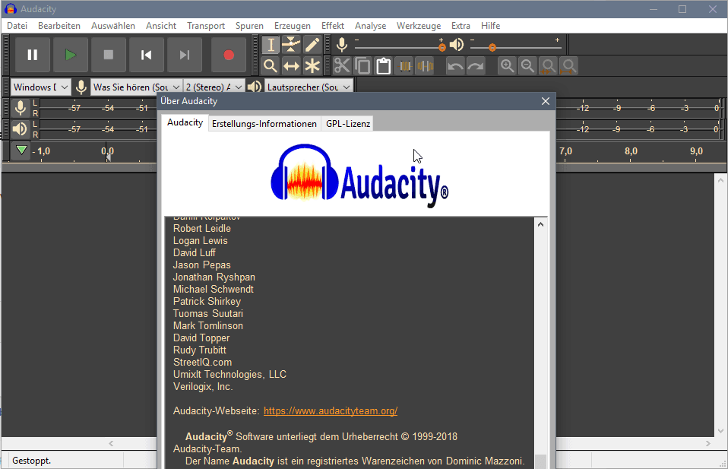728x469 pixels.
Task: Skip to end of project
Action: pyautogui.click(x=185, y=55)
